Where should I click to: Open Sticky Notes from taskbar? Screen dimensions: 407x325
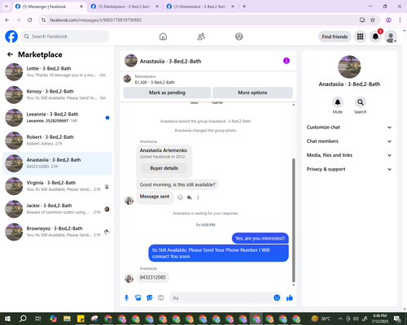pyautogui.click(x=81, y=318)
